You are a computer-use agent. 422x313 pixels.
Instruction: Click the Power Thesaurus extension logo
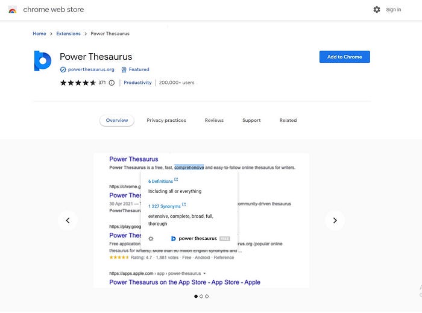point(43,61)
